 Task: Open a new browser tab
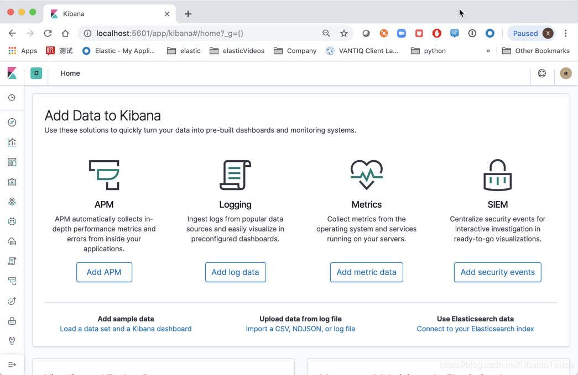coord(188,14)
